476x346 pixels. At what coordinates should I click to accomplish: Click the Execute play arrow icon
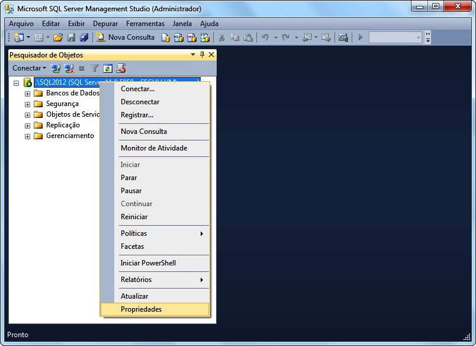pos(360,37)
